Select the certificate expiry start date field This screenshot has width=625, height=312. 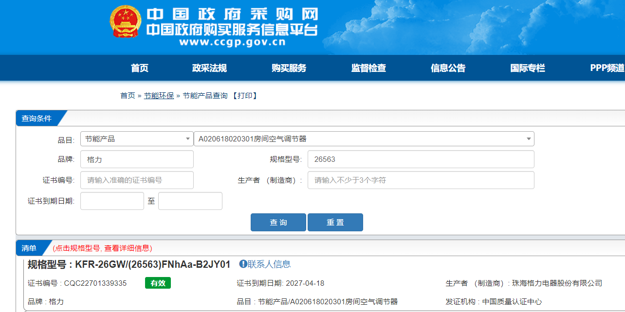click(112, 201)
